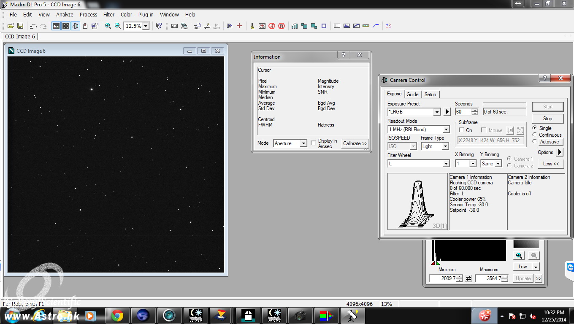Click the Save floppy disk icon

20,26
